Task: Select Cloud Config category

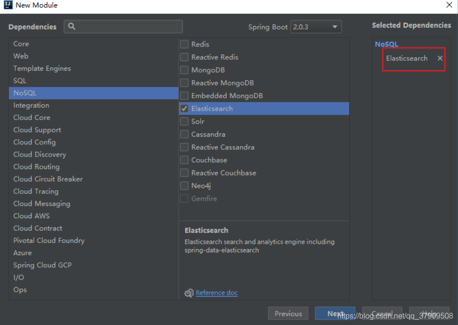Action: pyautogui.click(x=94, y=142)
